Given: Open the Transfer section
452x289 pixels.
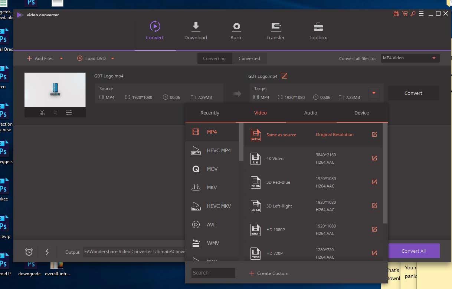Looking at the screenshot, I should click(275, 31).
